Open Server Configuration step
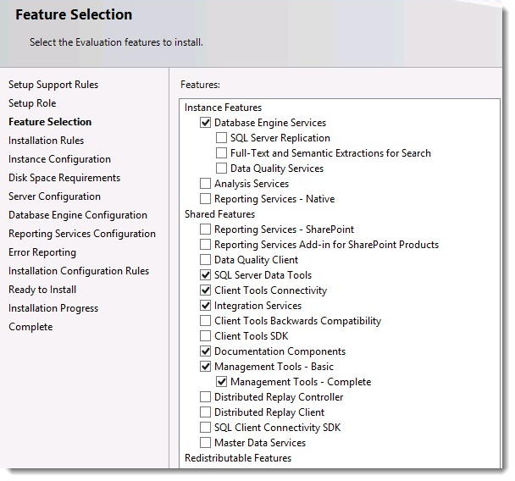This screenshot has height=481, width=515. pos(54,196)
